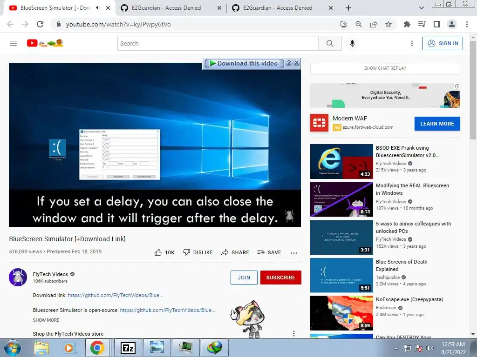Screen dimensions: 477x357
Task: Share the BlueScreen Simulator video
Action: pyautogui.click(x=235, y=252)
